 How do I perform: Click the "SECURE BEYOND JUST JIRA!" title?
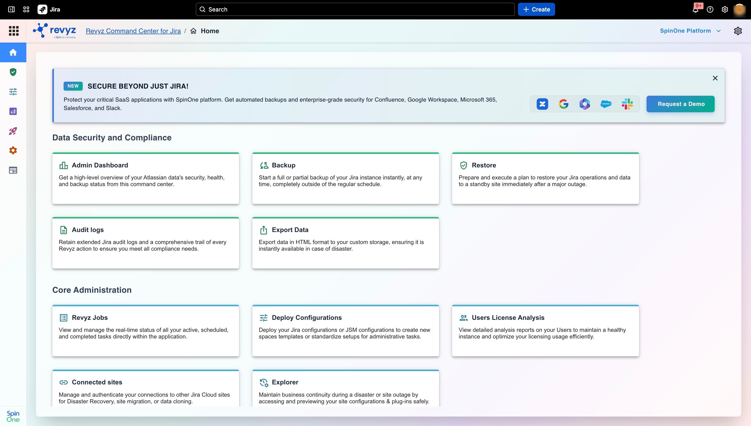coord(138,86)
